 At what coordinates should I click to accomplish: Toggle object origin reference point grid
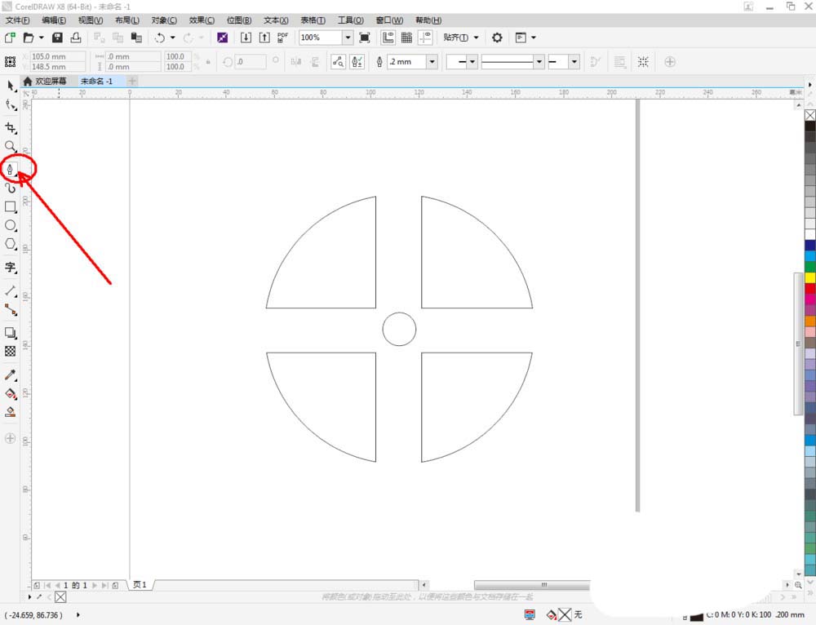click(x=10, y=62)
